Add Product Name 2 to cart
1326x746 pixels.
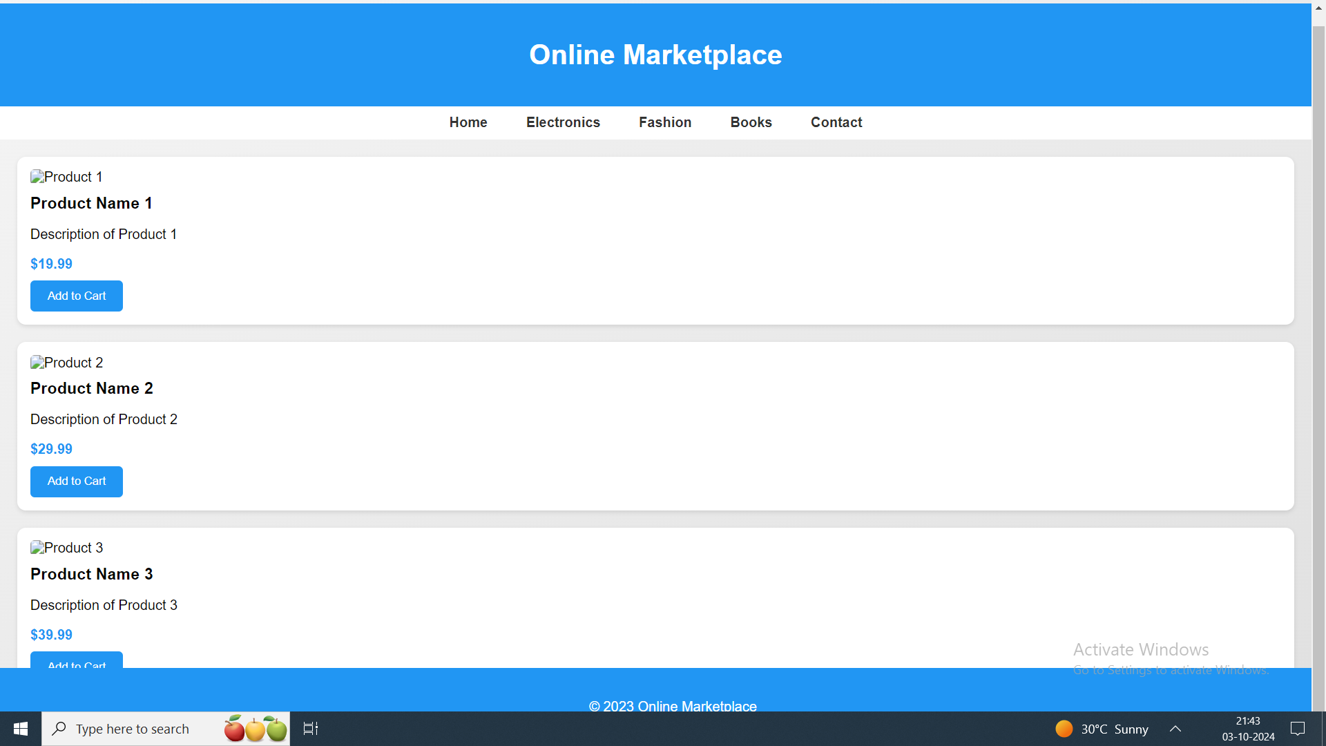point(77,481)
